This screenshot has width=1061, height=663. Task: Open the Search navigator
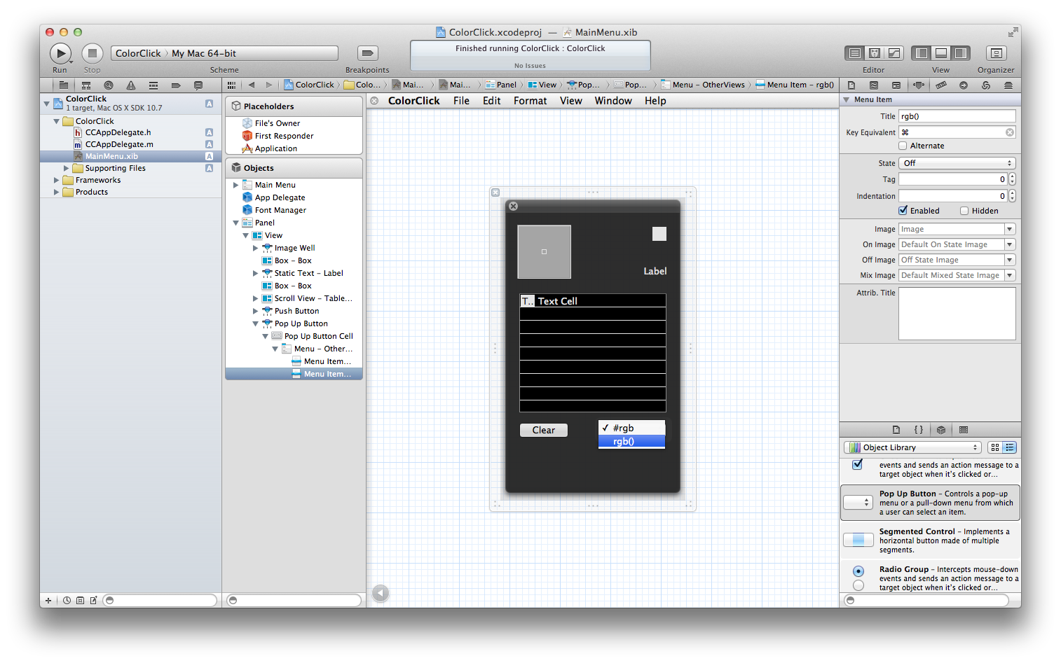point(108,85)
